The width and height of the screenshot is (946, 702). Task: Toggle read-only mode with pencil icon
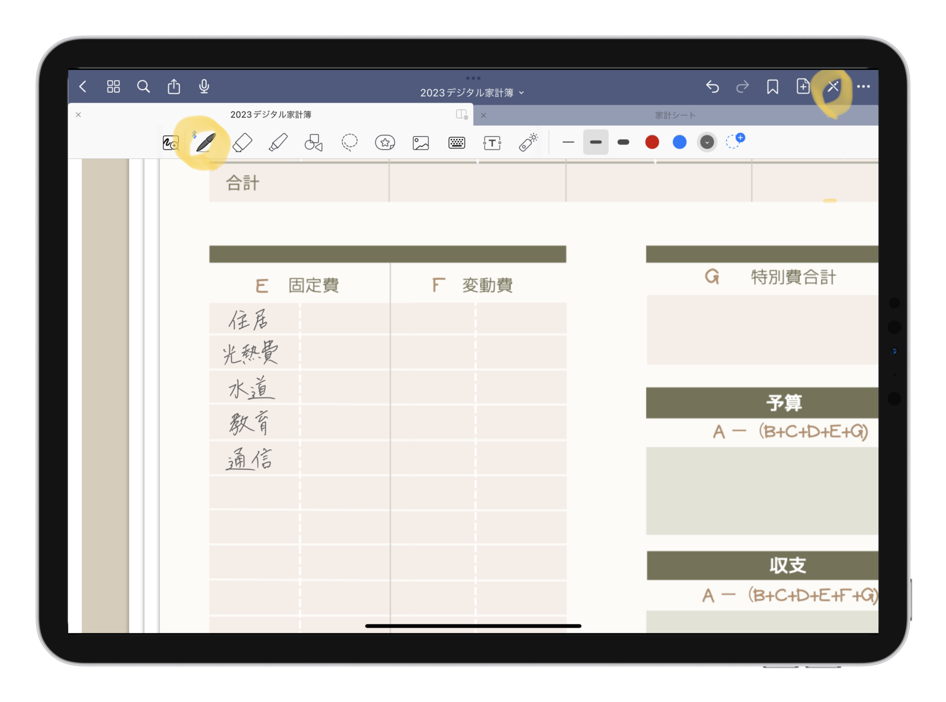click(x=833, y=87)
